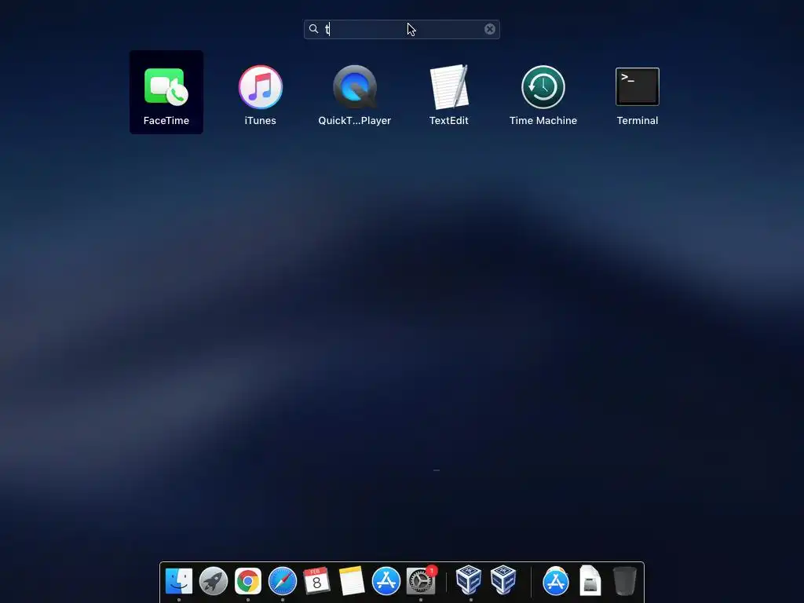Open Safari from the Dock
This screenshot has height=603, width=804.
[283, 581]
